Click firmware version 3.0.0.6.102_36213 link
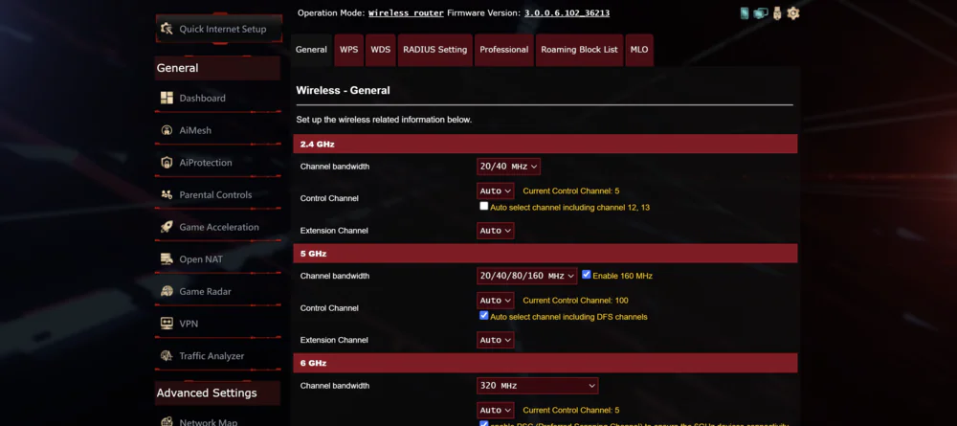The width and height of the screenshot is (957, 426). point(567,12)
